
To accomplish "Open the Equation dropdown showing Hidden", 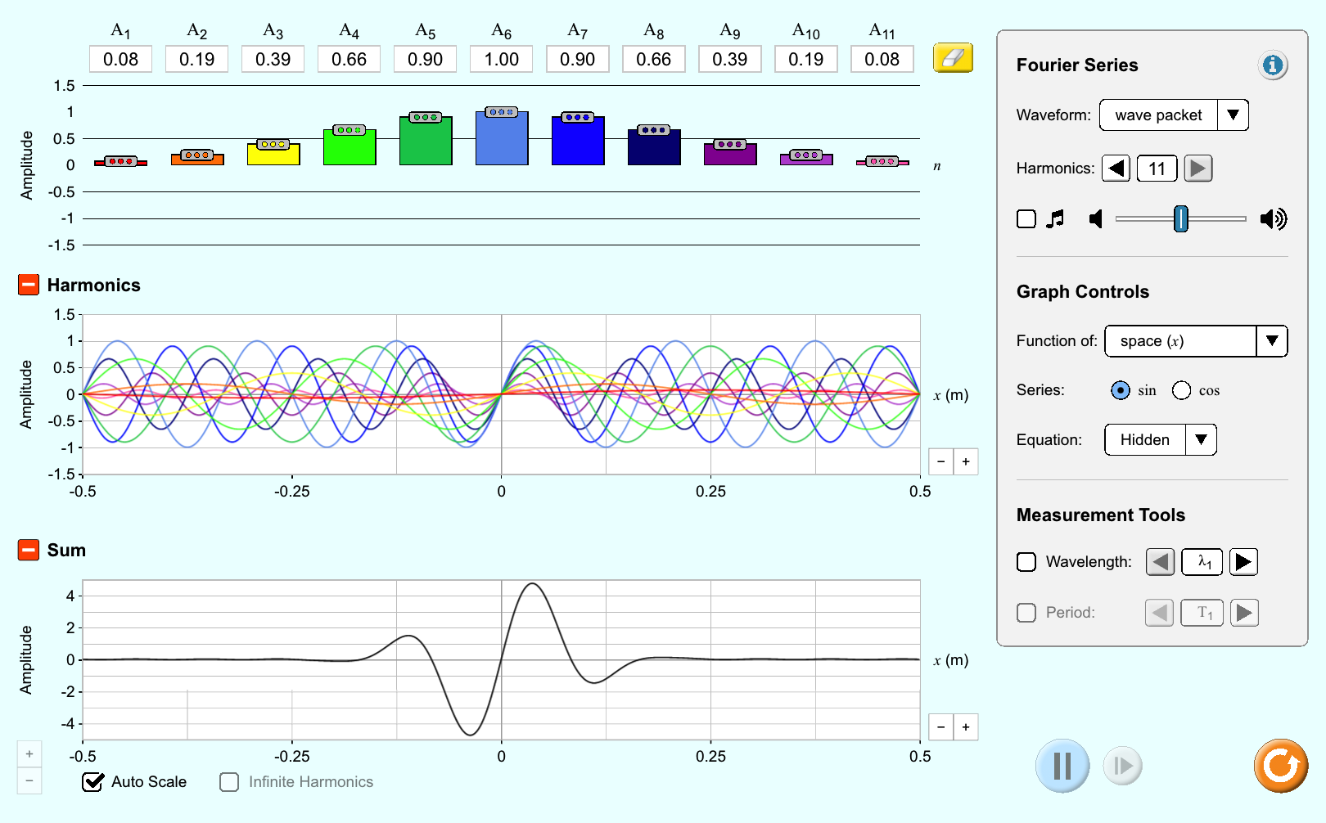I will (1161, 440).
